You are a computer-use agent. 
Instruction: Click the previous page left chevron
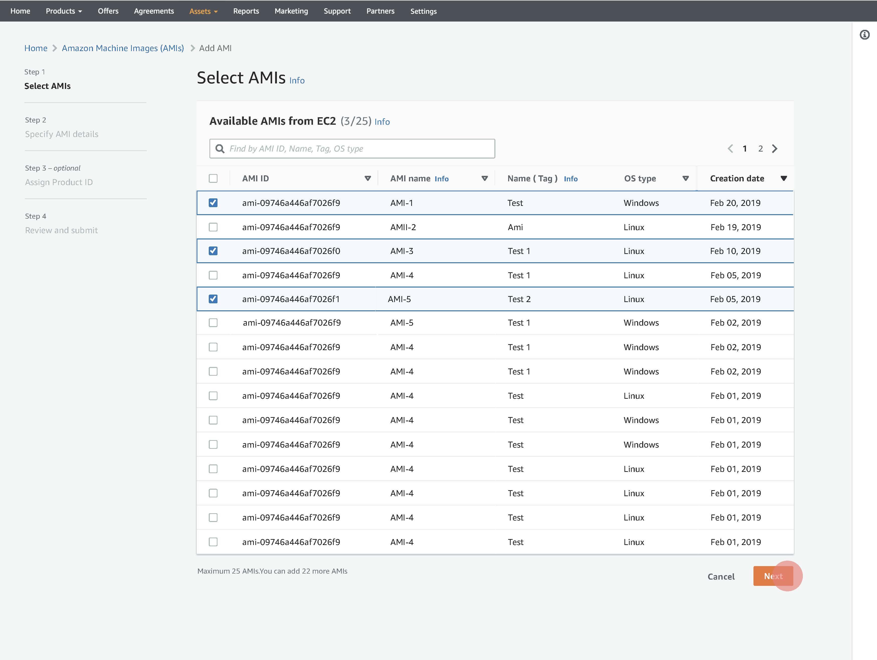point(730,149)
